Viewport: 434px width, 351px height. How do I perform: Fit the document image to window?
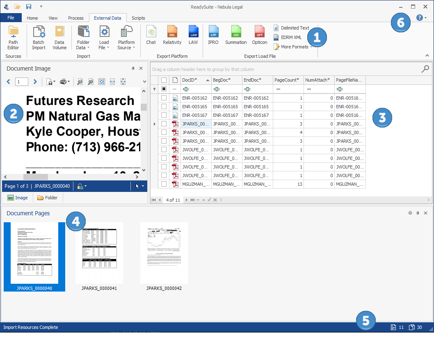[x=102, y=82]
